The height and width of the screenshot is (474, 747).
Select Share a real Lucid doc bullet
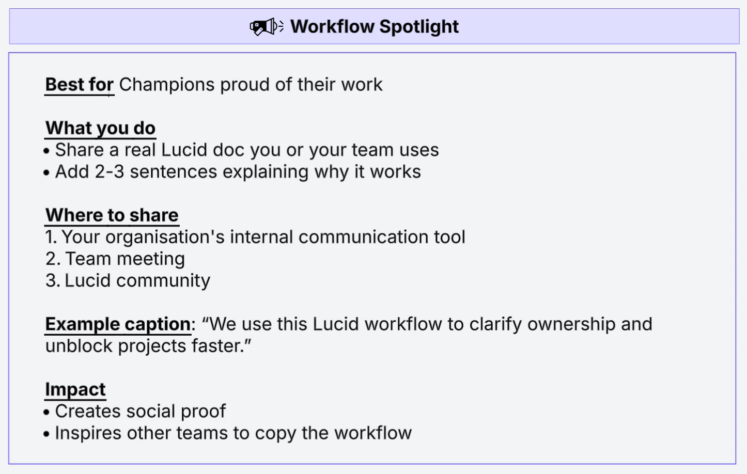pyautogui.click(x=241, y=150)
